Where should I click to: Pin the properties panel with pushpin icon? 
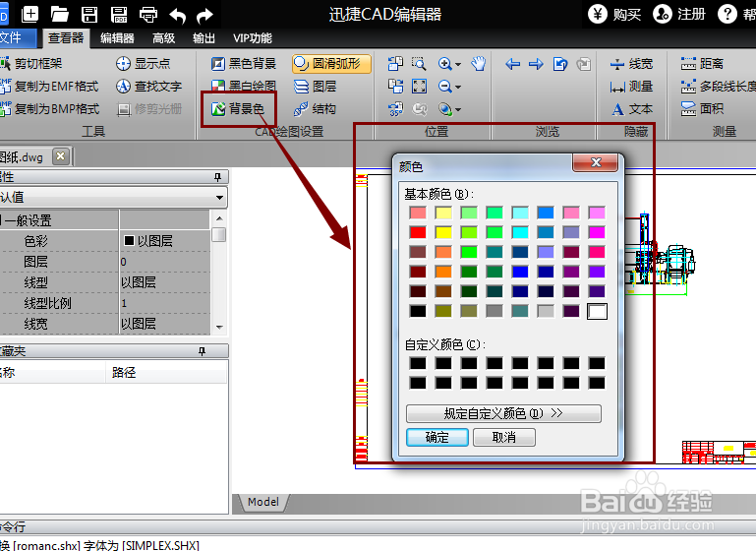point(217,177)
